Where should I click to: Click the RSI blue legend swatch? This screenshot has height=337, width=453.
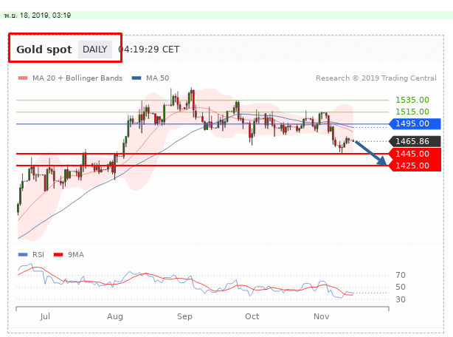(23, 254)
